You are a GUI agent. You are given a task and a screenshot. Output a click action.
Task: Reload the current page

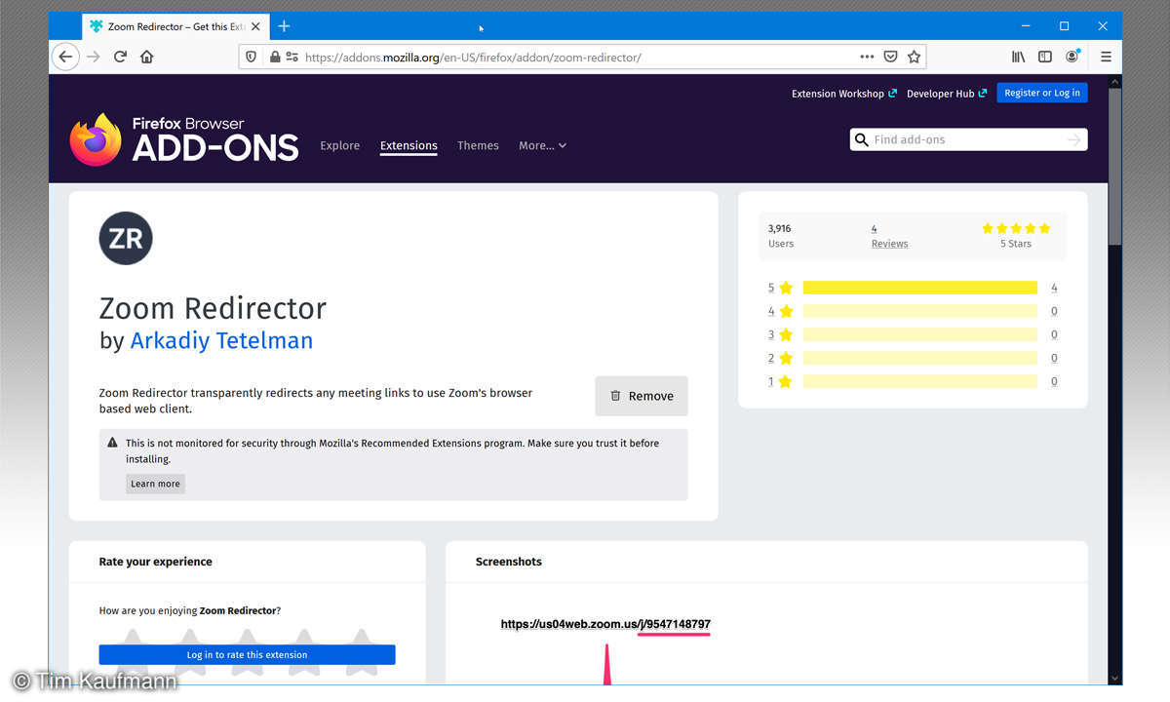coord(120,57)
